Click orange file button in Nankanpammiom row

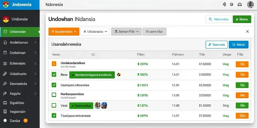pos(242,95)
